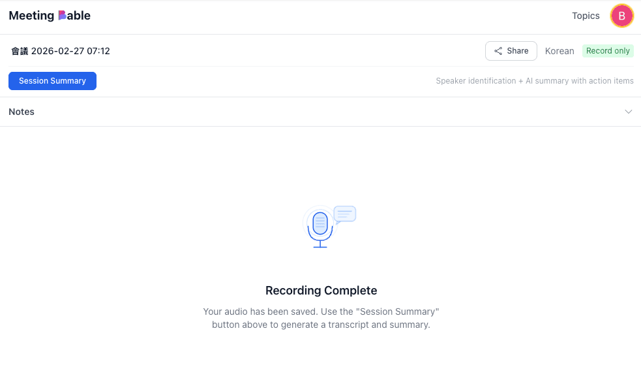Screen dimensions: 641x384
Task: Click the speech bubble icon beside the microphone
Action: pyautogui.click(x=344, y=214)
